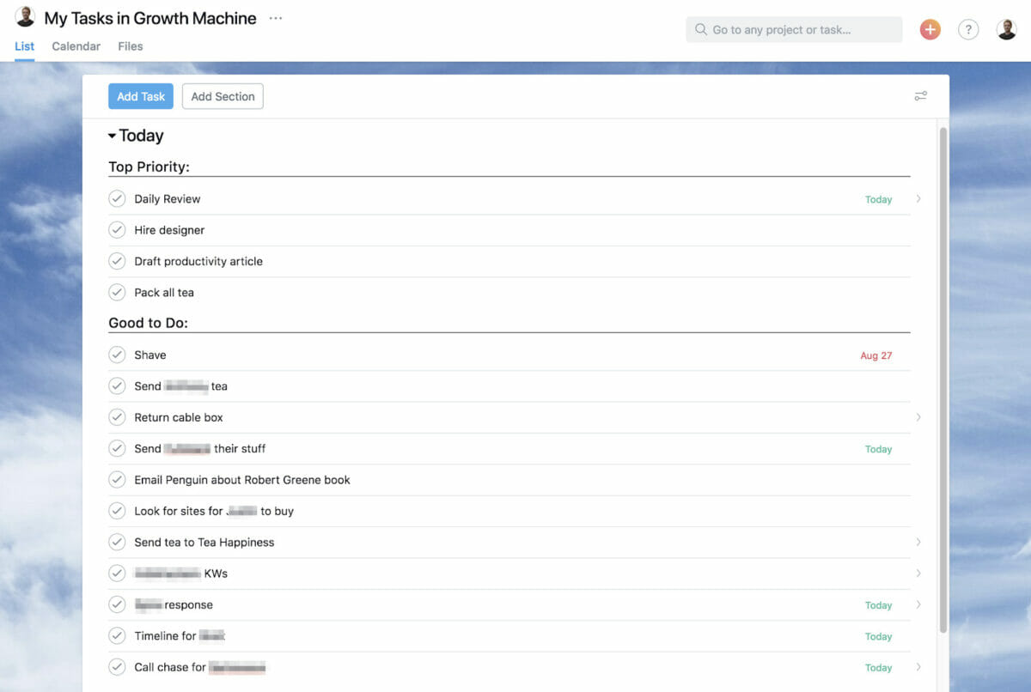
Task: Open the profile avatar in top right
Action: click(1006, 29)
